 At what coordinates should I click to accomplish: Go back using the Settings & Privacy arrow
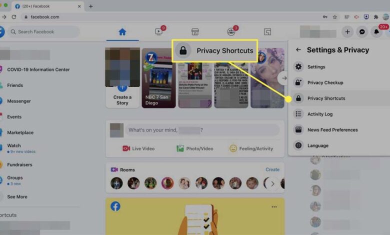[x=298, y=50]
